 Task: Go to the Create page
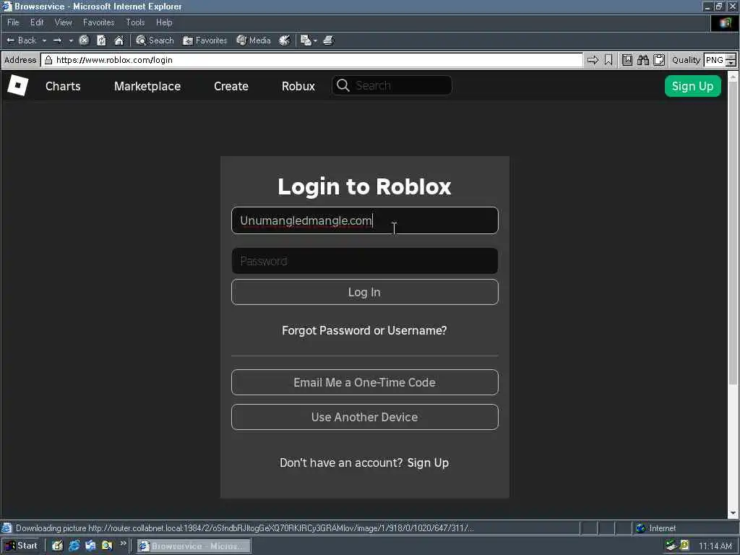[231, 86]
